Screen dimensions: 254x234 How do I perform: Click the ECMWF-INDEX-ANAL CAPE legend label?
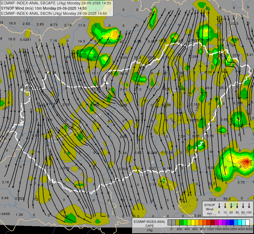(x=149, y=224)
